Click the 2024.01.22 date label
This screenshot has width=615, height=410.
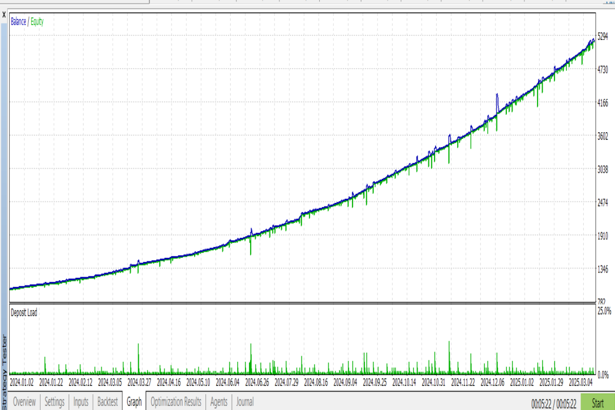tap(51, 382)
